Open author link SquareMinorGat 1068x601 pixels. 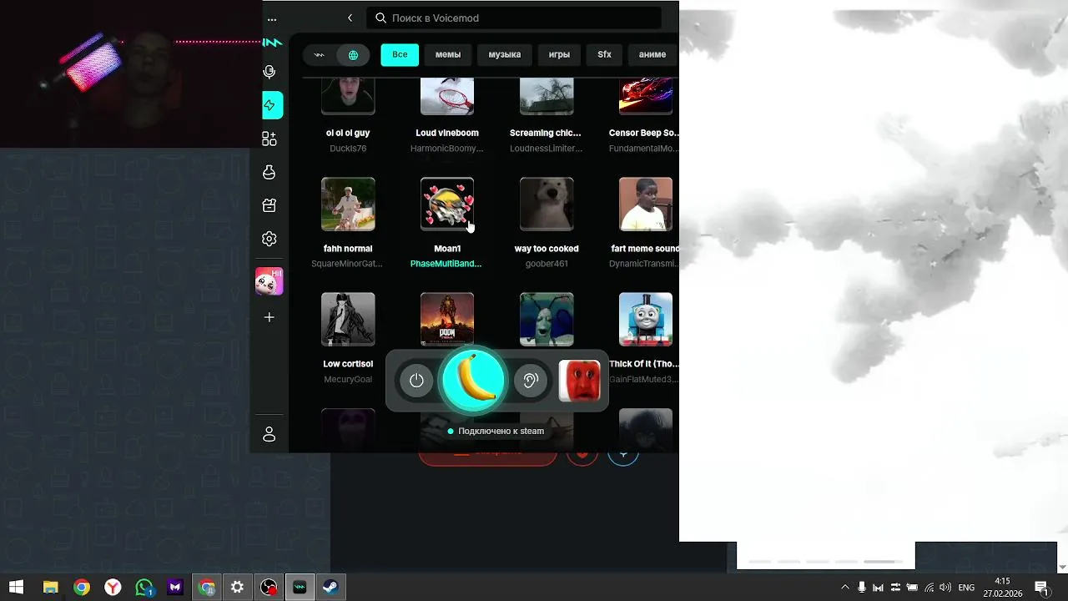tap(347, 264)
